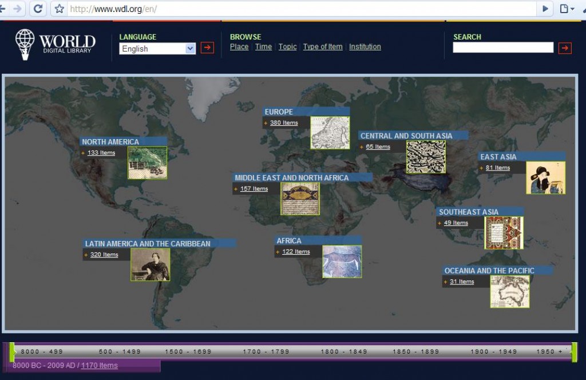This screenshot has height=380, width=586.
Task: Open the page actions icon at top right
Action: (x=566, y=9)
